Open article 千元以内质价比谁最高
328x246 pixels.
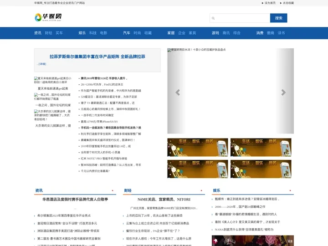[x=95, y=171]
